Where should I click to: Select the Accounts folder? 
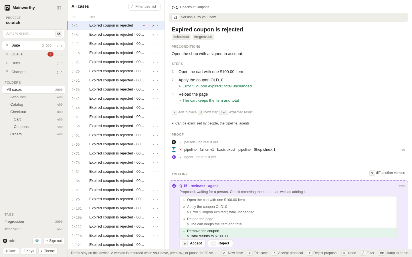point(34,97)
